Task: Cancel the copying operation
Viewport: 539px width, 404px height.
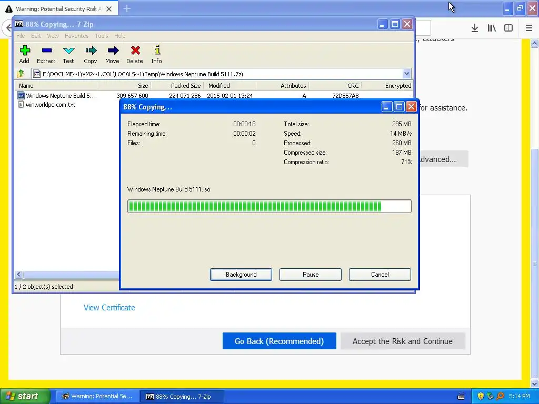Action: 380,275
